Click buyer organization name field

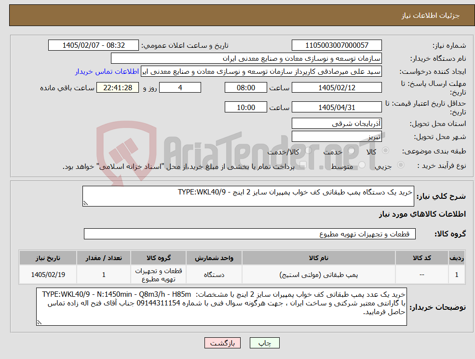[246, 58]
